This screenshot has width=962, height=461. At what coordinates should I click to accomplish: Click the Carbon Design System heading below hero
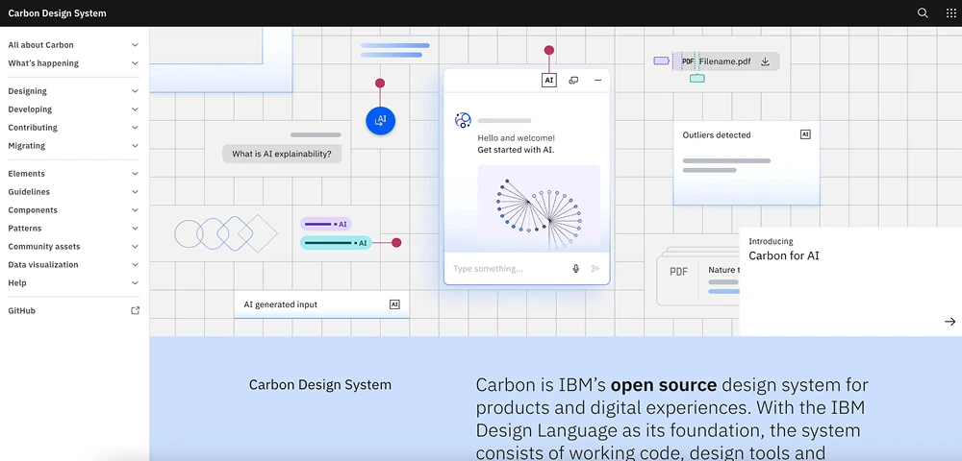click(x=319, y=385)
